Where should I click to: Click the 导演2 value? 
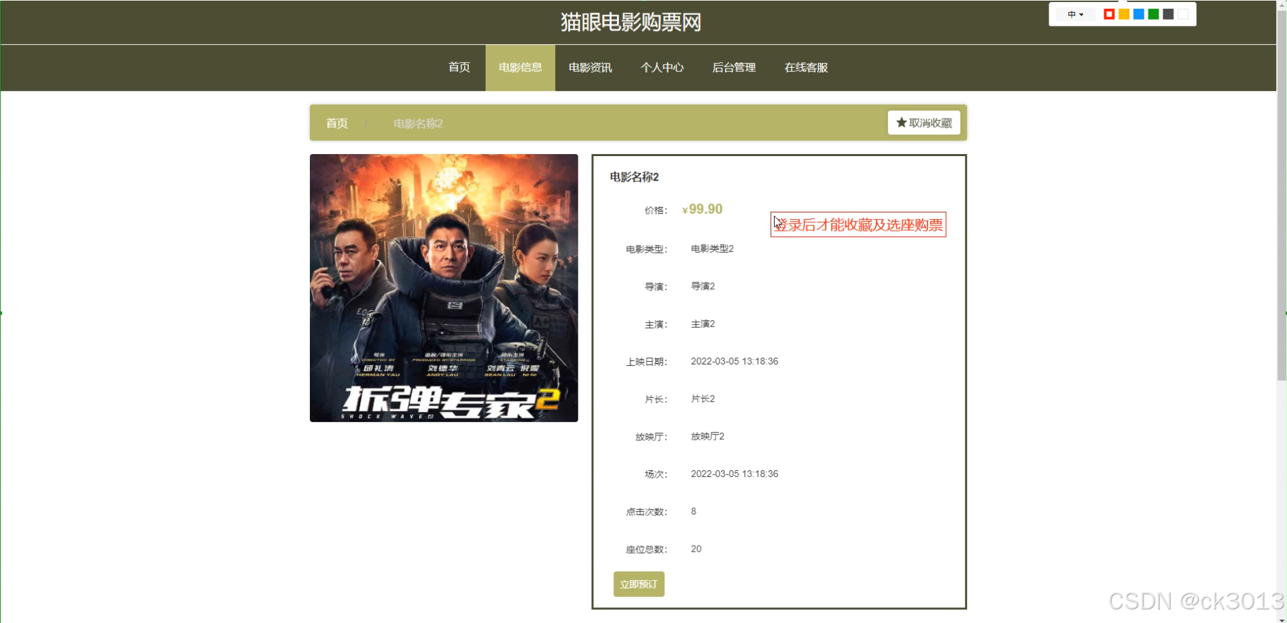(x=703, y=286)
